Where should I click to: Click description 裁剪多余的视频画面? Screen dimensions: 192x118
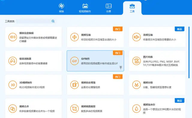[x=91, y=111]
